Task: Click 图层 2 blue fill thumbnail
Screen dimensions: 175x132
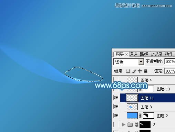Action: point(132,115)
